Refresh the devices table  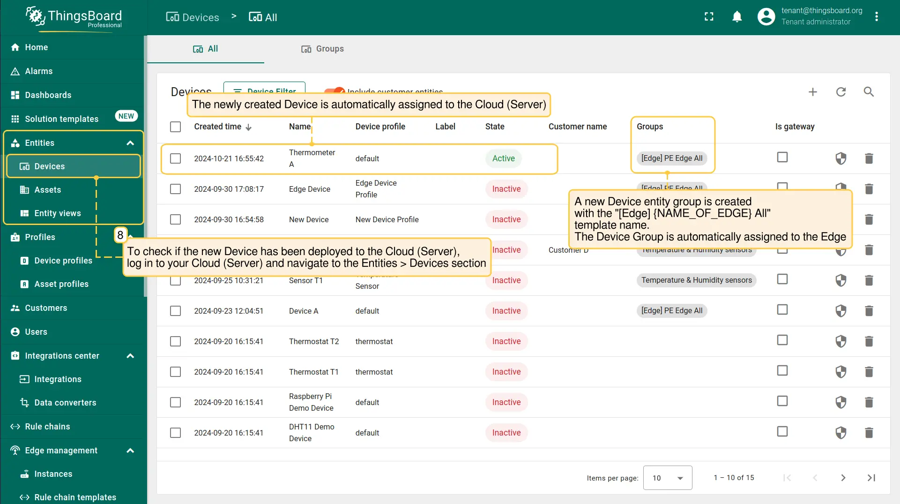click(841, 92)
